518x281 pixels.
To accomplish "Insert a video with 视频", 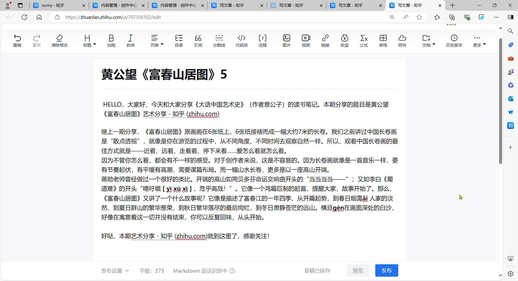I will 306,41.
